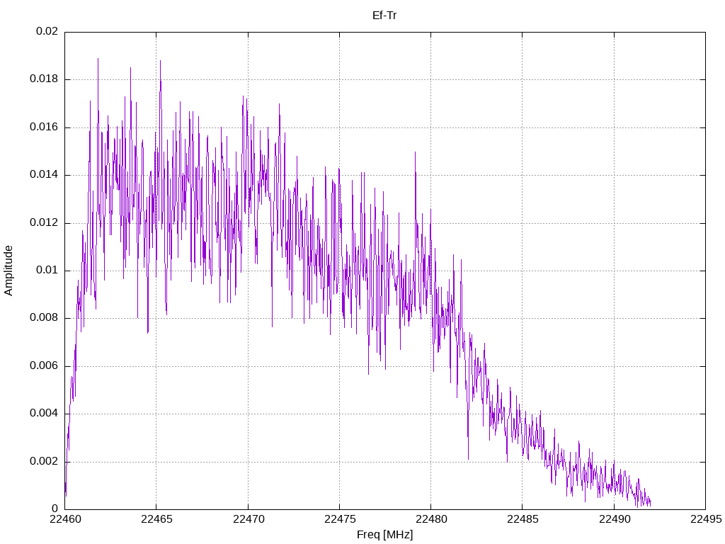
Task: Click the plot title 'Ef-Tr'
Action: [384, 16]
